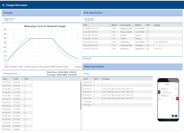Open the hamburger menu beside Charge Information
Image resolution: width=184 pixels, height=133 pixels.
point(3,5)
